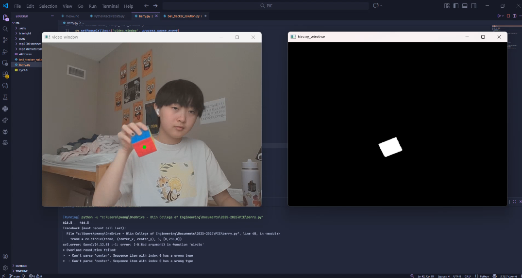The image size is (522, 278).
Task: Click the remote window icon in status bar
Action: tap(4, 276)
